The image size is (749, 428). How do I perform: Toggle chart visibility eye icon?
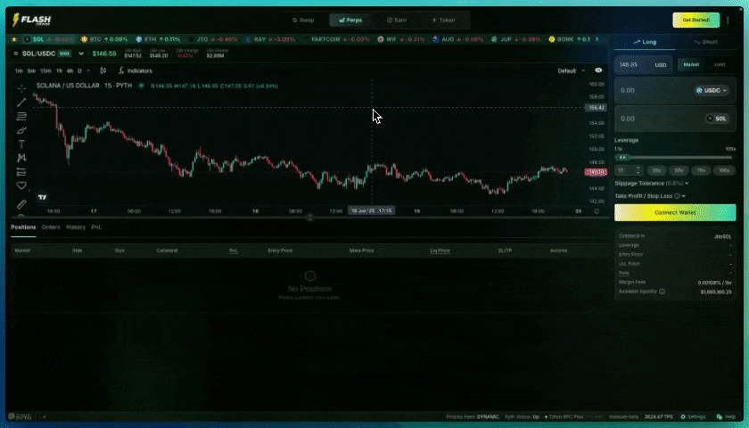pos(598,70)
